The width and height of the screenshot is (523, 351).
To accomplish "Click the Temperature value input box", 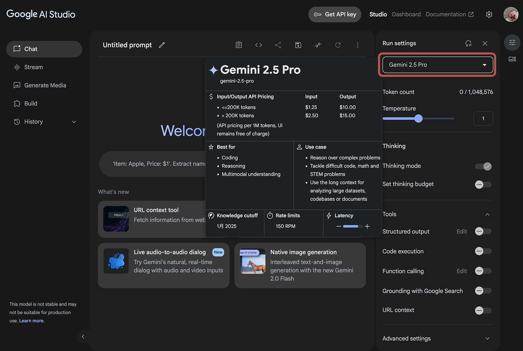I will pos(483,119).
